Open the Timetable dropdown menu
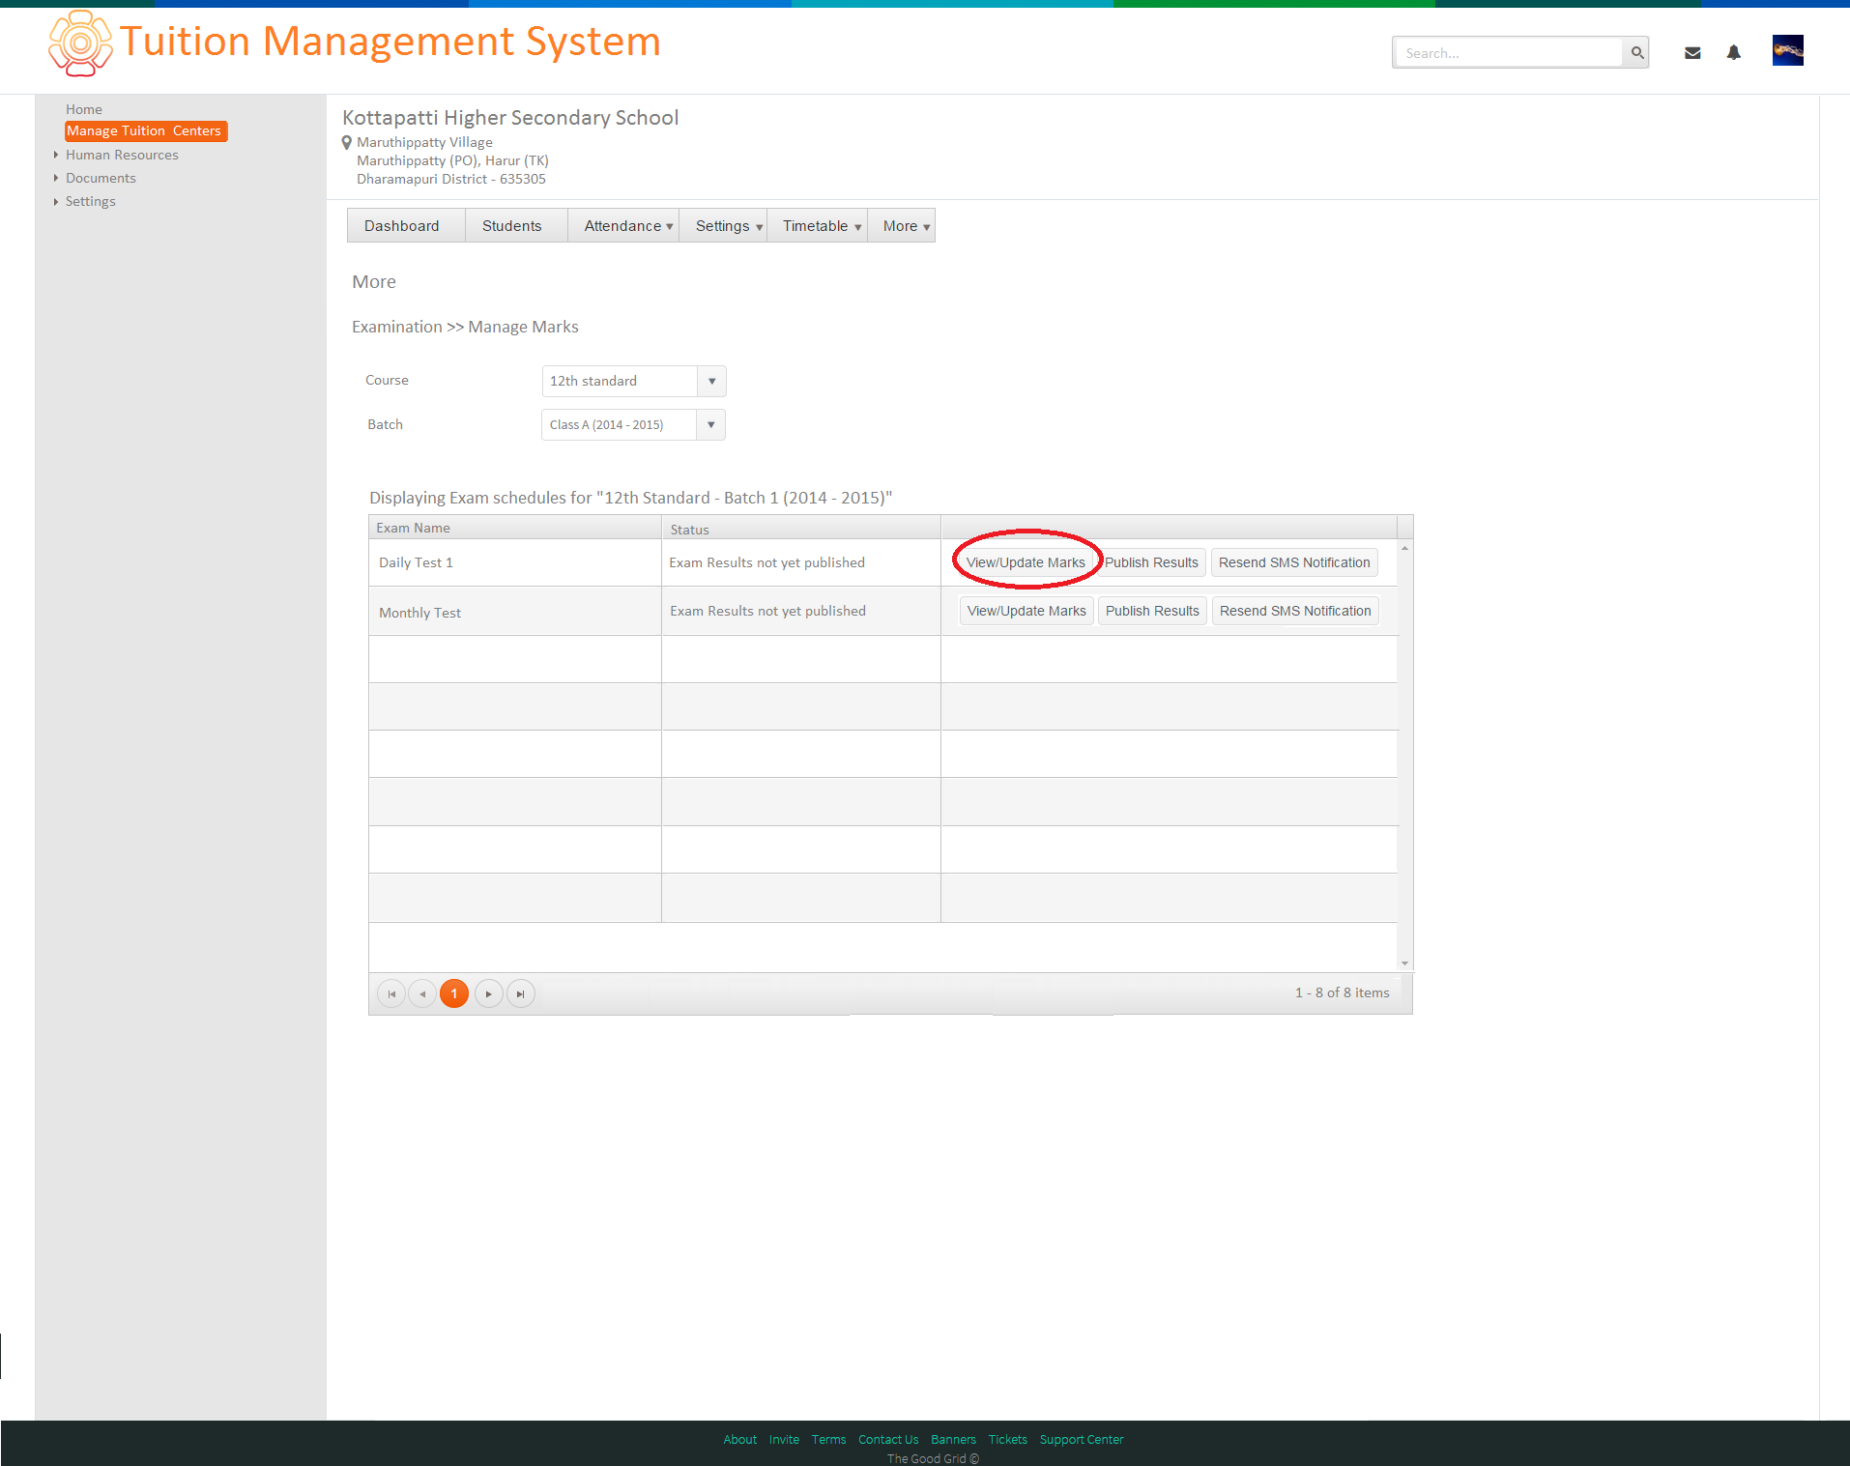Viewport: 1850px width, 1466px height. point(817,225)
